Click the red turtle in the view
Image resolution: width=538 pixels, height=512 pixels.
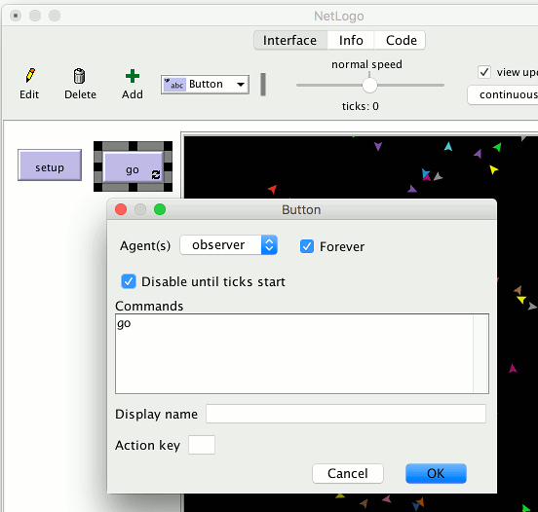[x=273, y=189]
